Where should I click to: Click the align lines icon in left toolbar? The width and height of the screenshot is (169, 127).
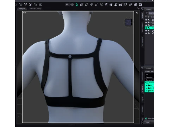point(40,5)
